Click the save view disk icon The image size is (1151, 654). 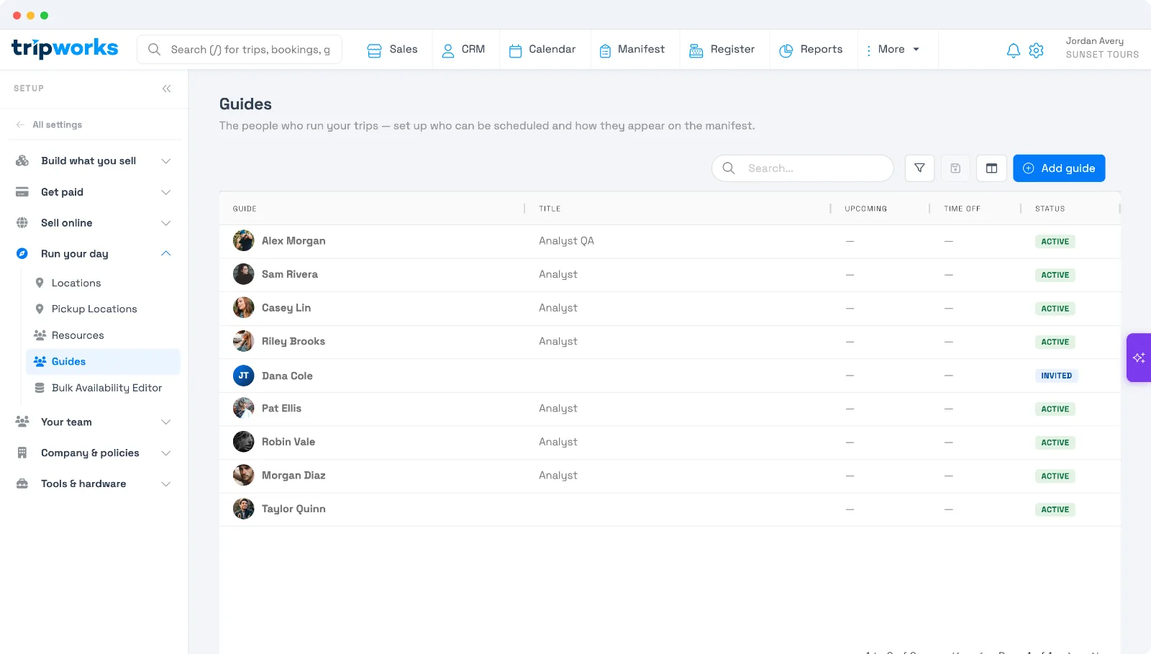955,168
